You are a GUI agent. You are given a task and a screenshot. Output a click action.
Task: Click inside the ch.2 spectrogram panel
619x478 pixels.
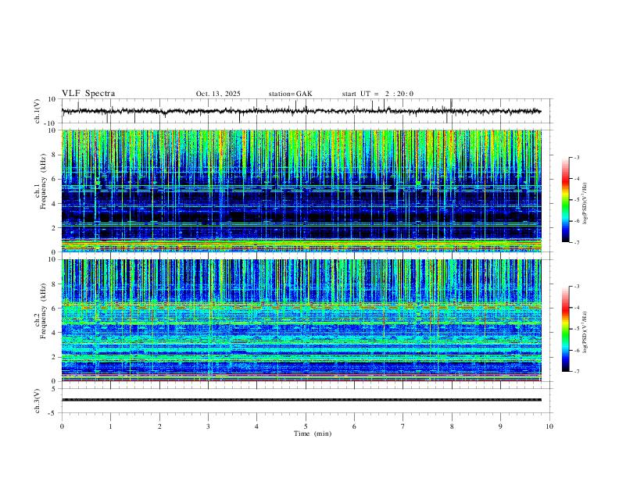[301, 320]
